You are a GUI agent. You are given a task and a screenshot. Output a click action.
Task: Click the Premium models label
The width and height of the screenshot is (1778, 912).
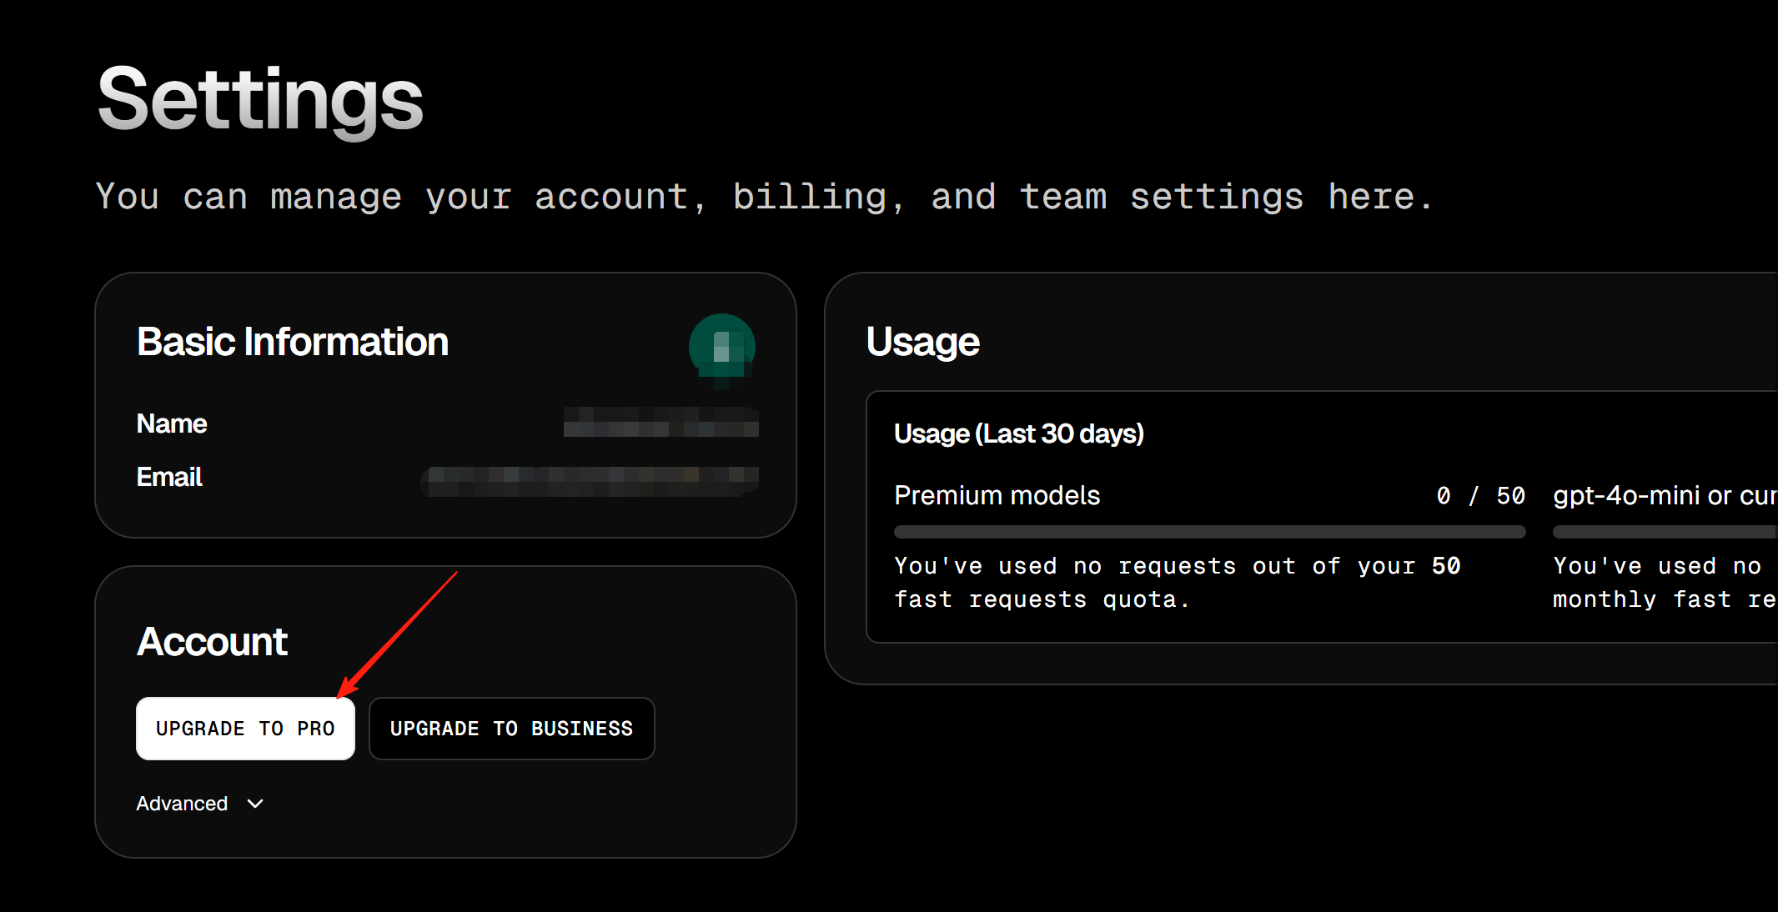point(997,495)
